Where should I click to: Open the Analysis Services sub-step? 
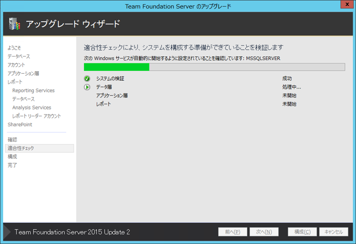(32, 107)
